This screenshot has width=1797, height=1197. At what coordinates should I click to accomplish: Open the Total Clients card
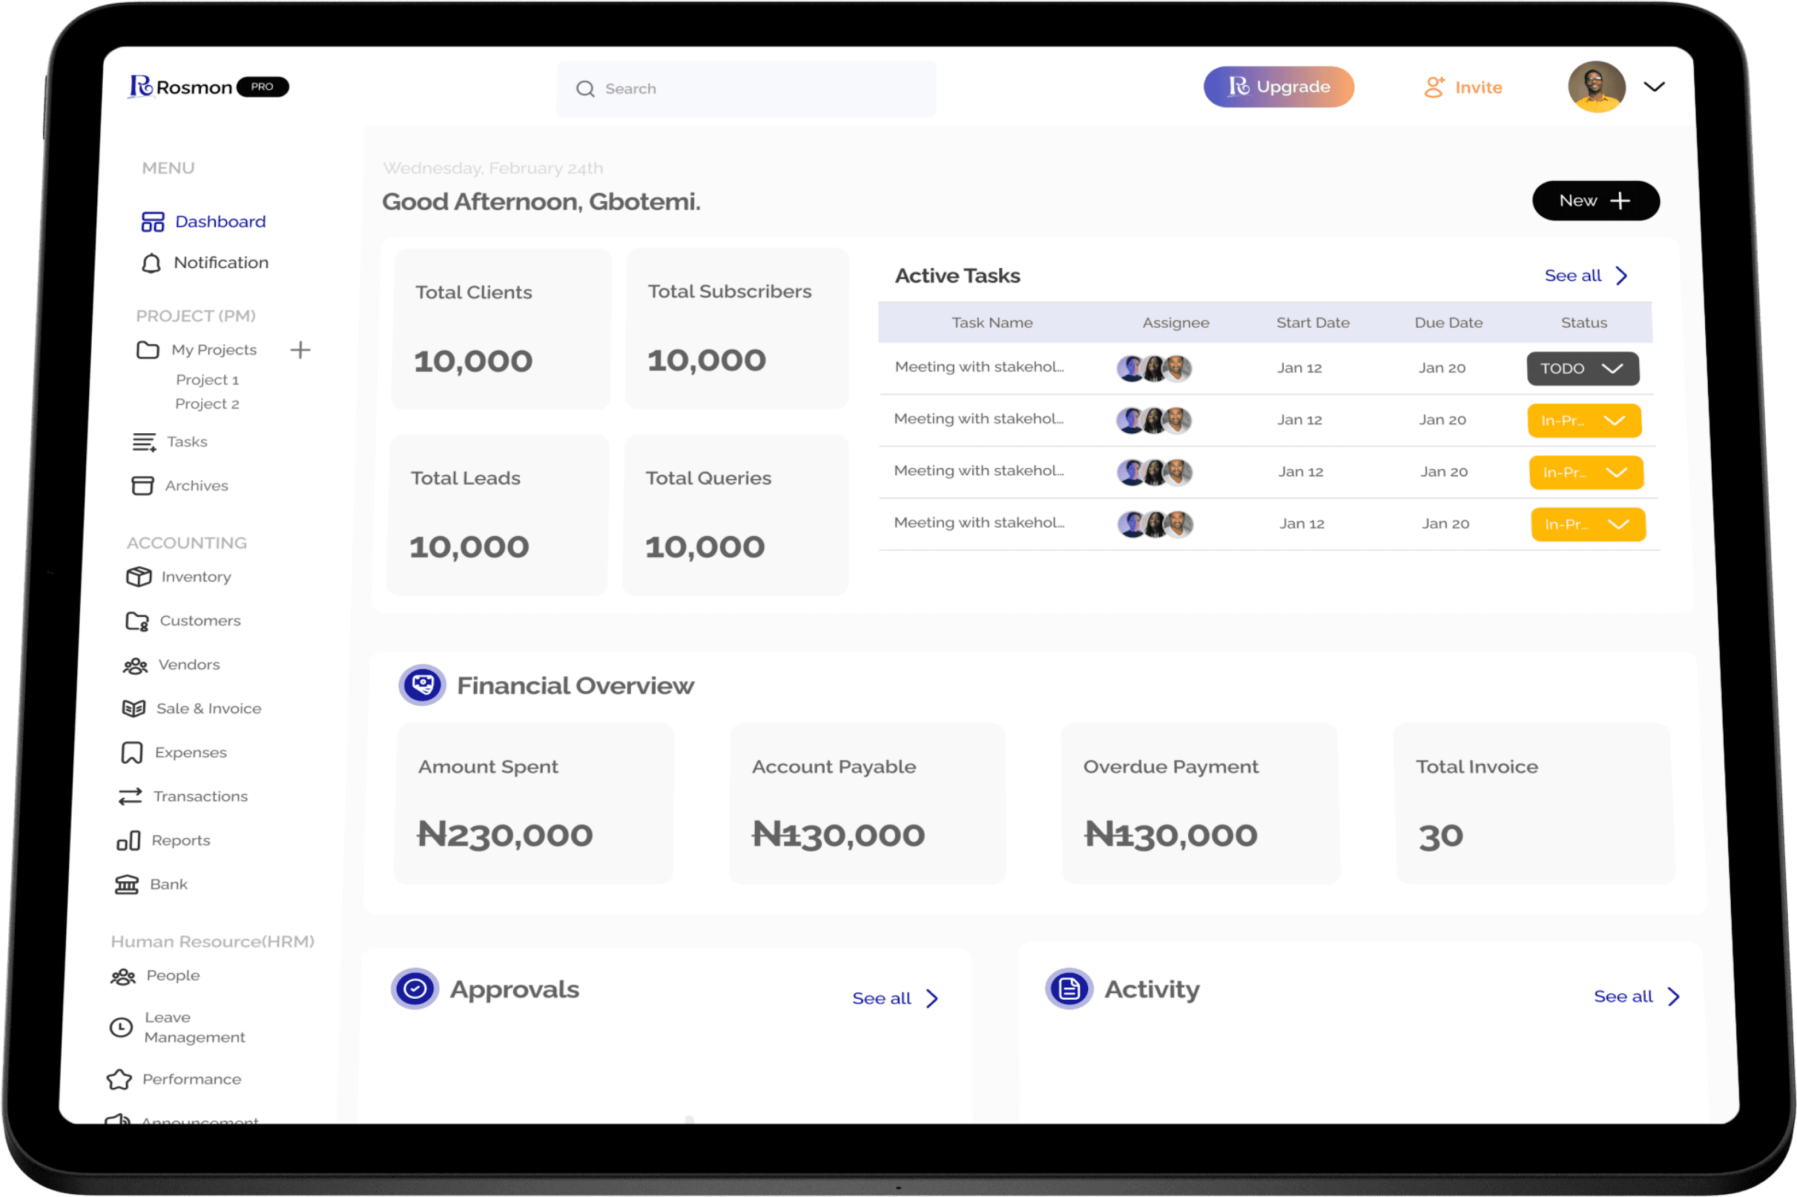pos(501,329)
